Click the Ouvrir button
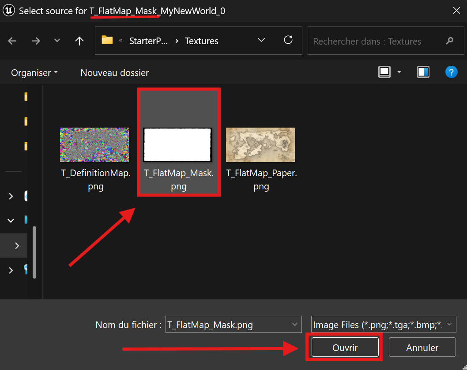This screenshot has height=370, width=467. tap(345, 347)
